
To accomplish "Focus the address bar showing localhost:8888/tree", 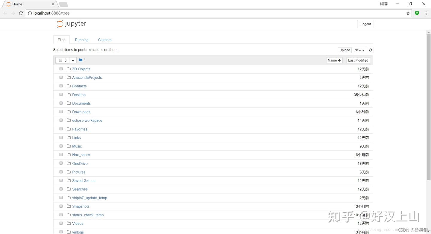I will click(210, 13).
